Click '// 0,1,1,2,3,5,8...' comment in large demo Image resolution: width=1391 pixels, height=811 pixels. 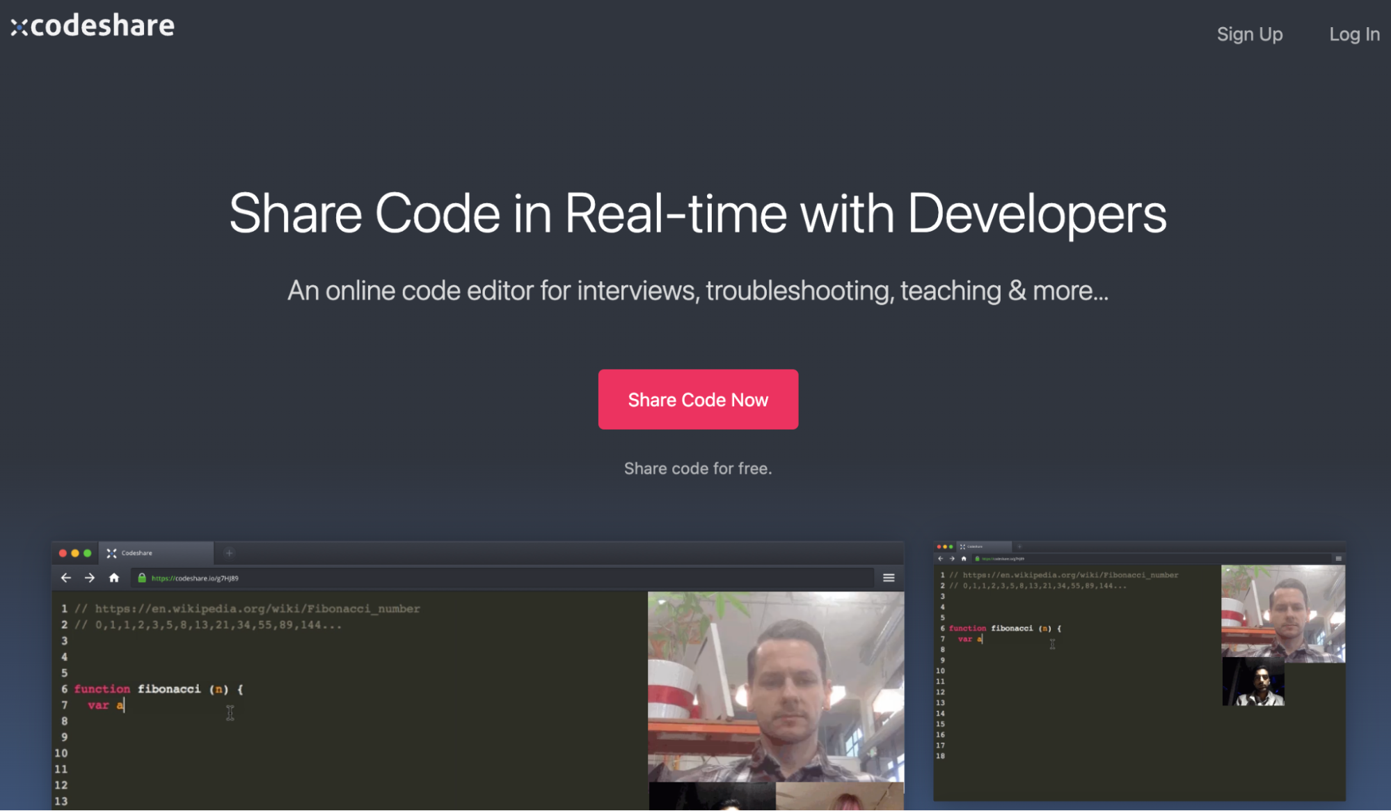(x=208, y=624)
